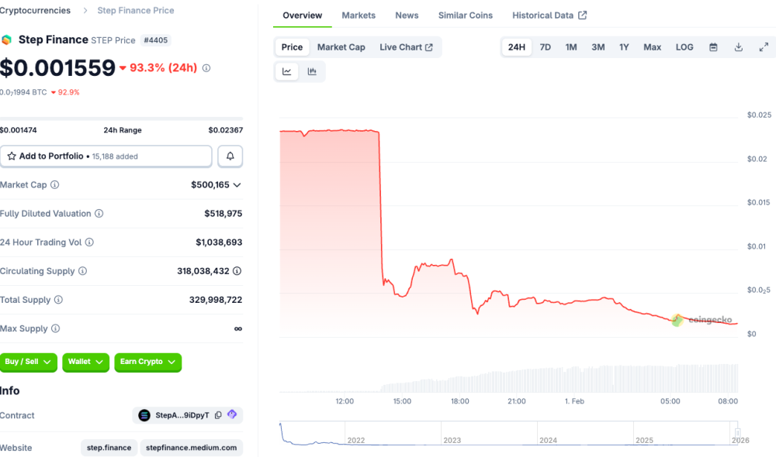Select the 1Y time range
This screenshot has width=776, height=457.
(624, 46)
